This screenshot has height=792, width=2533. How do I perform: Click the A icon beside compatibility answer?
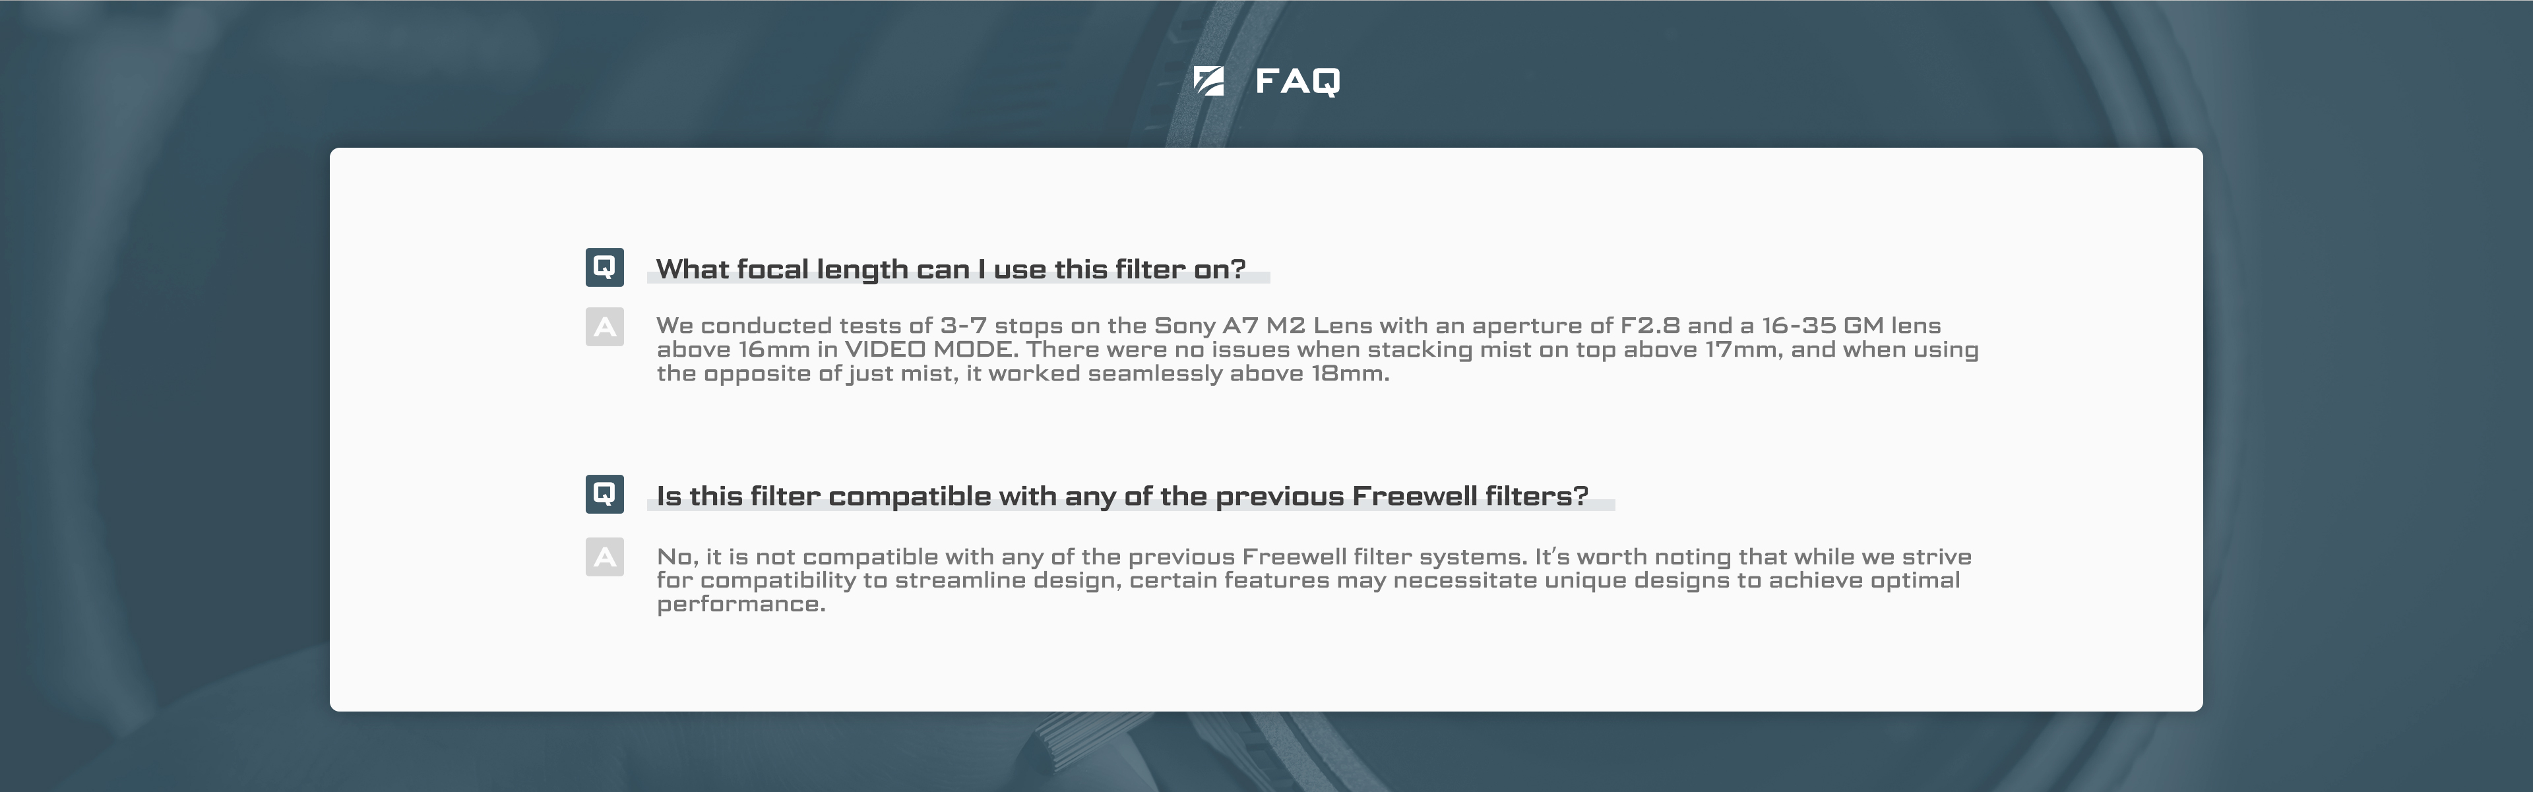click(605, 557)
